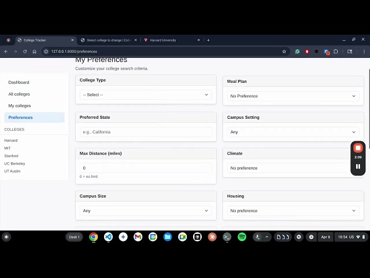Launch VS Code from the shelf
Screen dimensions: 370x278
pos(108,237)
